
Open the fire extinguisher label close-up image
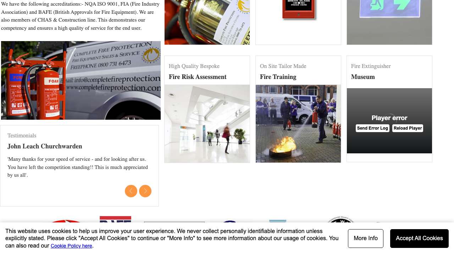207,22
